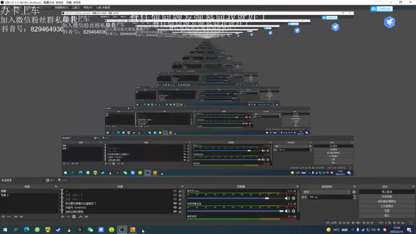The image size is (416, 234).
Task: Move the selected scene down
Action: coord(21,217)
